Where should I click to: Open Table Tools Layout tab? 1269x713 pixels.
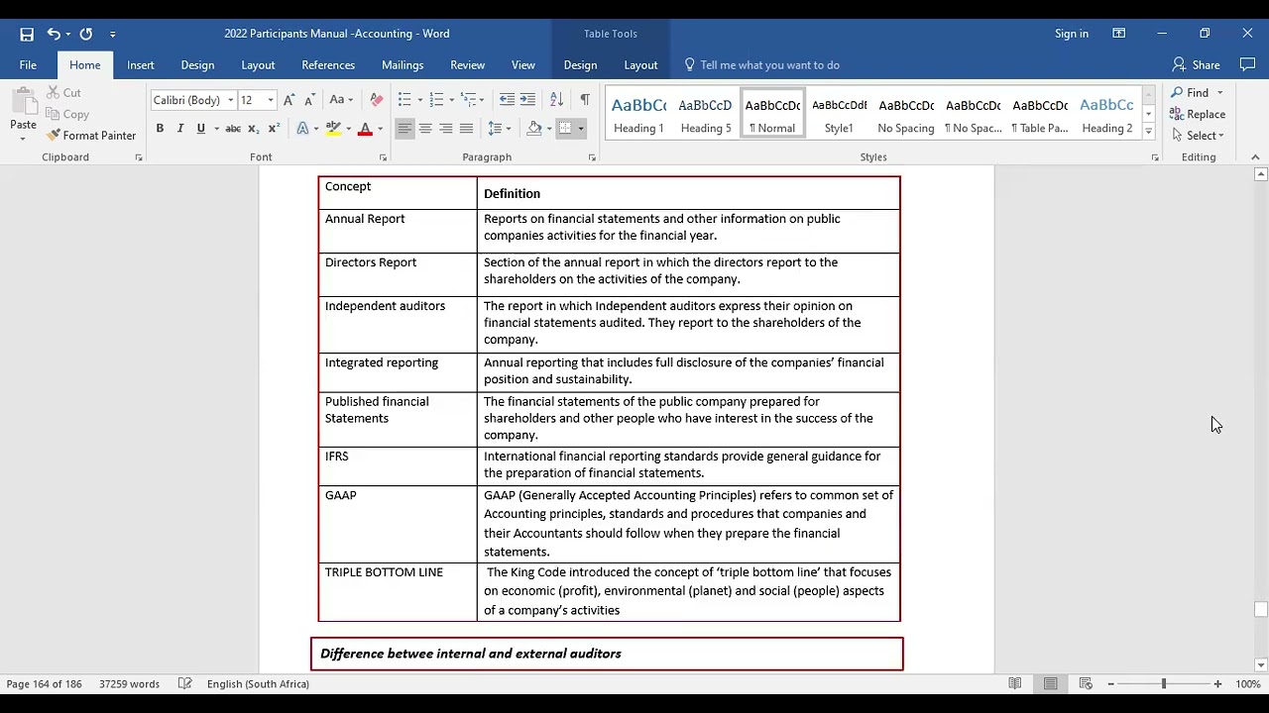[x=640, y=65]
